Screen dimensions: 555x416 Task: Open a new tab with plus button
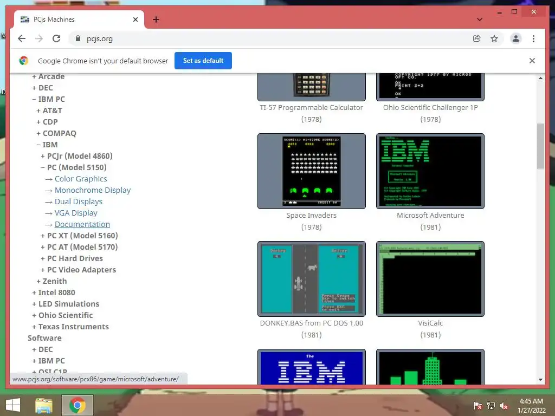(156, 19)
